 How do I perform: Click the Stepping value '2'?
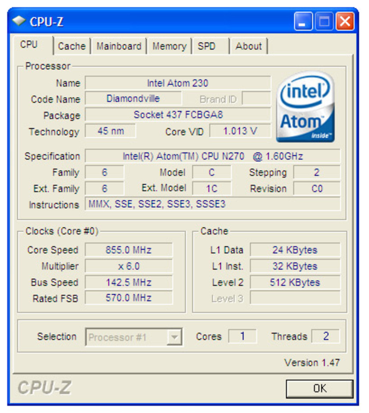click(x=317, y=172)
